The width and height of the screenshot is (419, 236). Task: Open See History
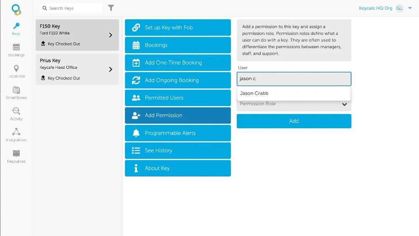click(178, 150)
